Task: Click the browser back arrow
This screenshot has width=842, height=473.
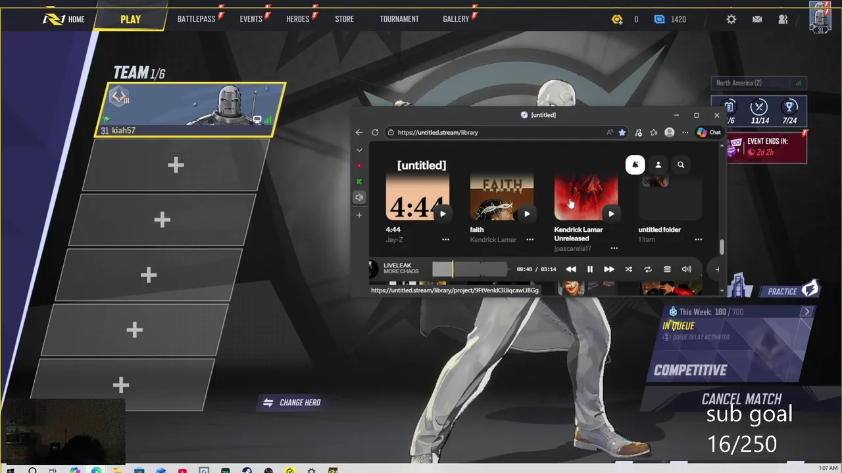Action: [359, 132]
